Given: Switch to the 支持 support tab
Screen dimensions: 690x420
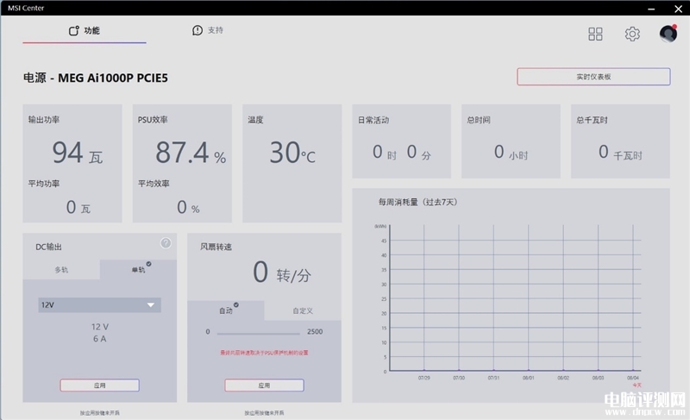Looking at the screenshot, I should [208, 30].
